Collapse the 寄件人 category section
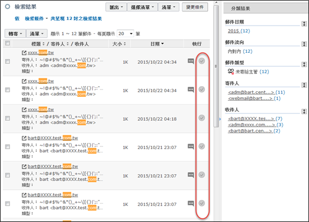 tap(304, 85)
